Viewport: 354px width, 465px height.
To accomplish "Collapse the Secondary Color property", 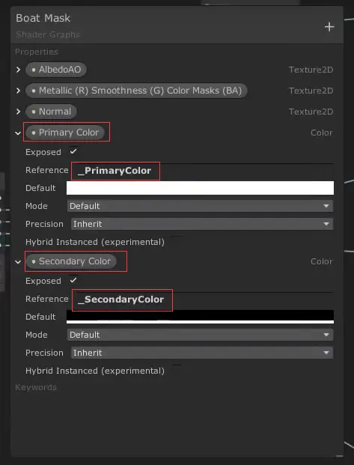I will coord(18,262).
